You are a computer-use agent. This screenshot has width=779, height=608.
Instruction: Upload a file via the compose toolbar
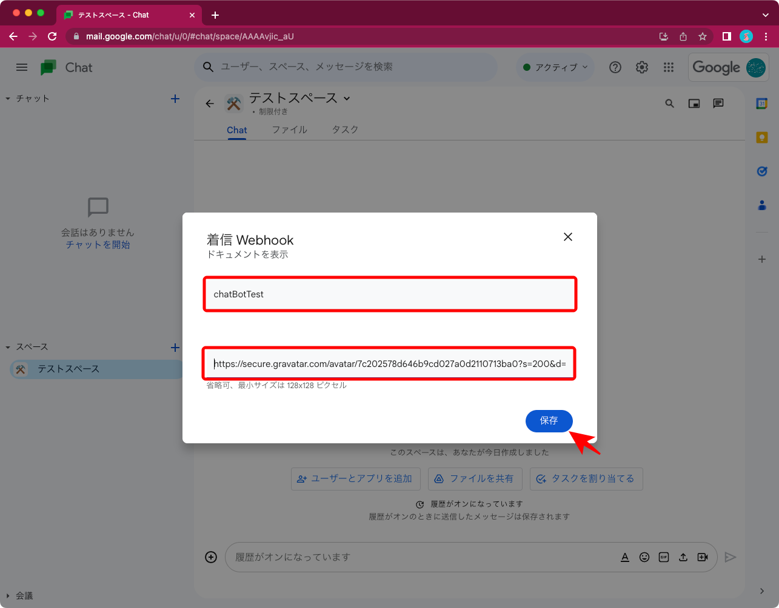point(683,557)
